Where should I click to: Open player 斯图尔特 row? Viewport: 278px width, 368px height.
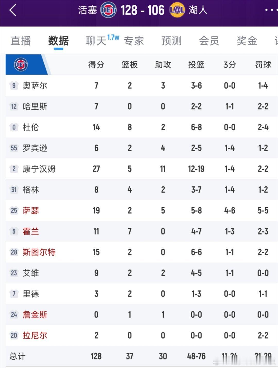click(39, 252)
